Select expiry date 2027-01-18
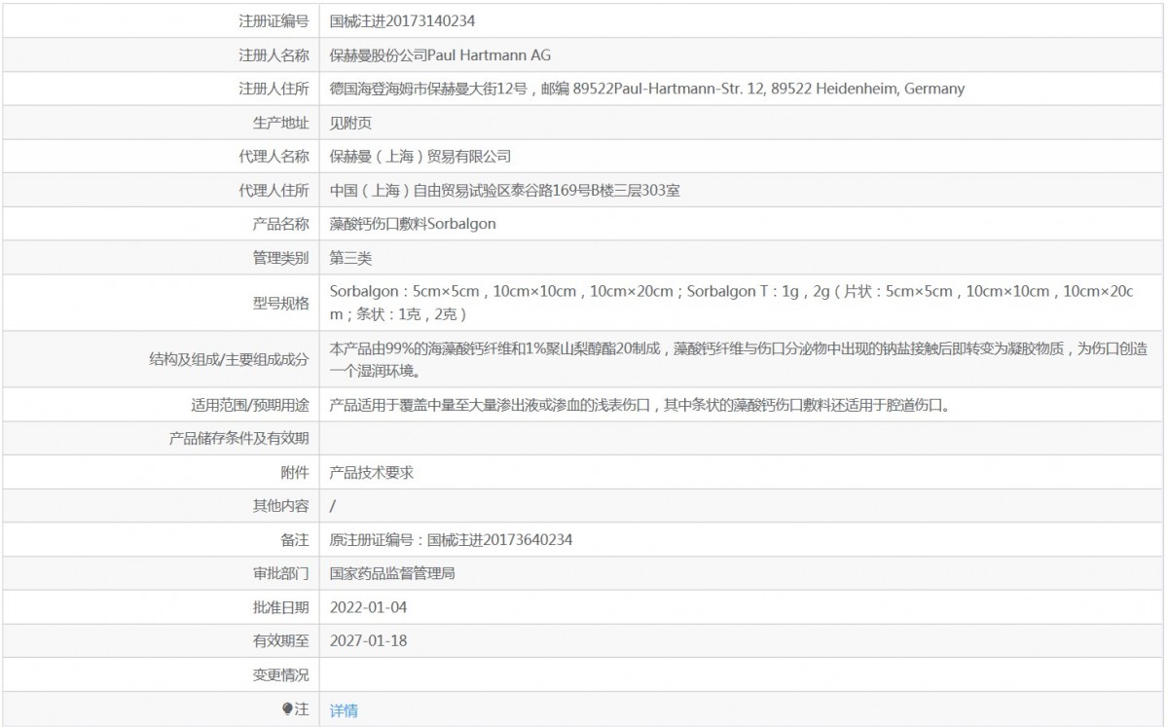The image size is (1168, 727). point(368,641)
